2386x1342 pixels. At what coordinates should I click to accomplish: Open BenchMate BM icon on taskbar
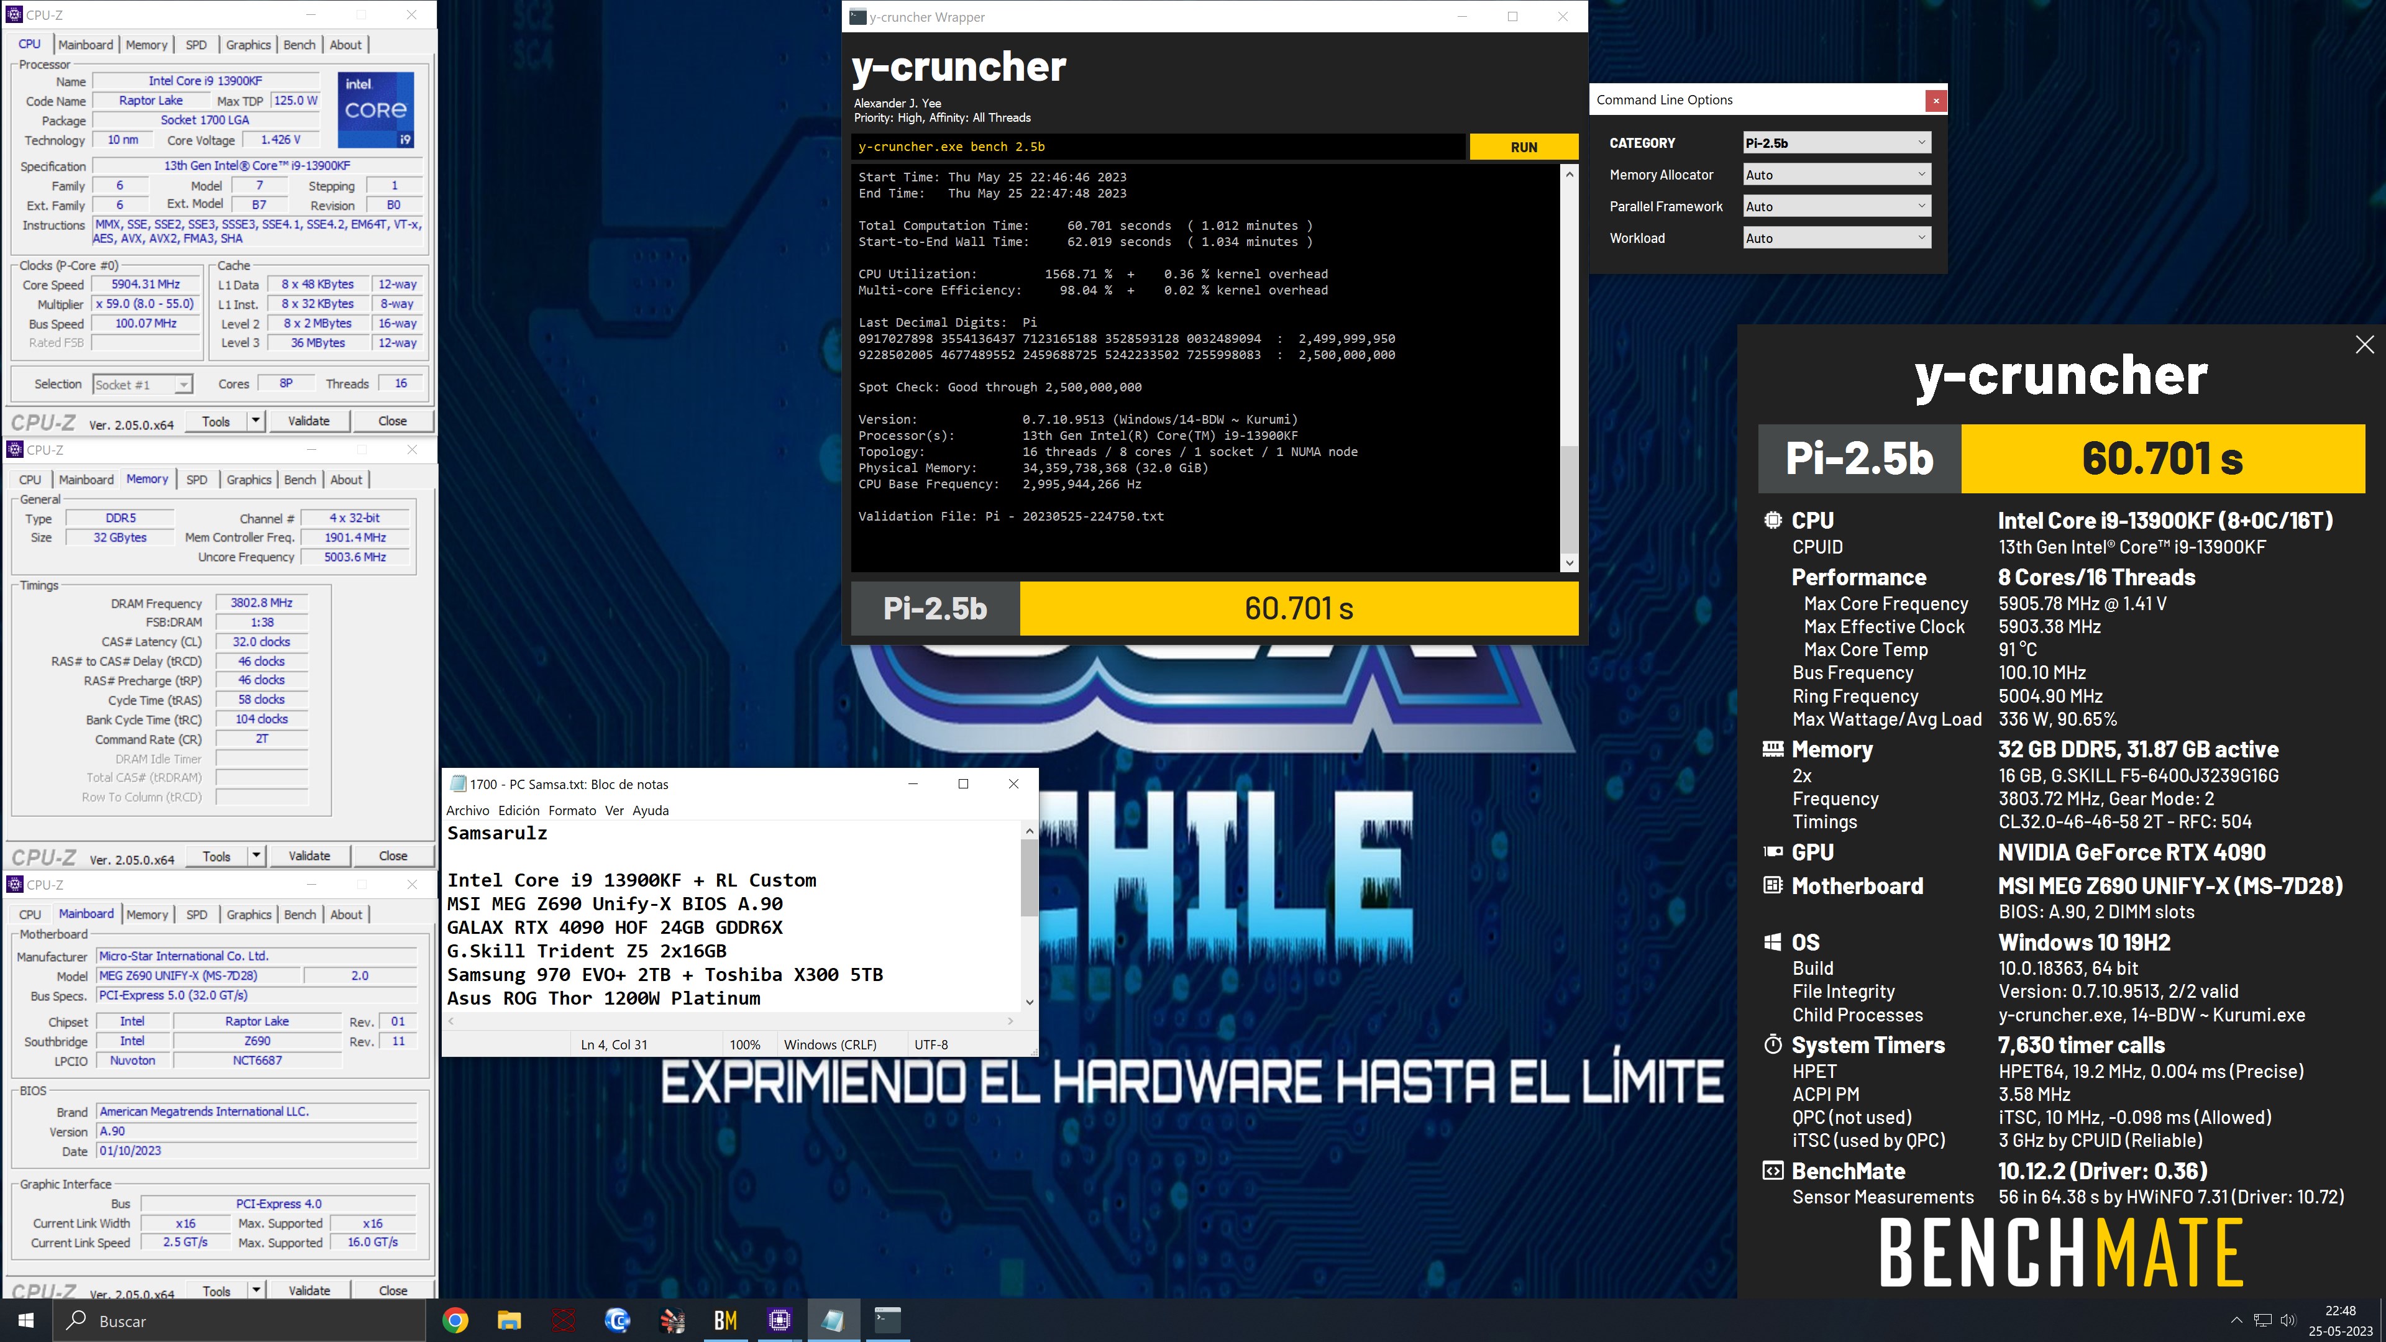pyautogui.click(x=725, y=1320)
